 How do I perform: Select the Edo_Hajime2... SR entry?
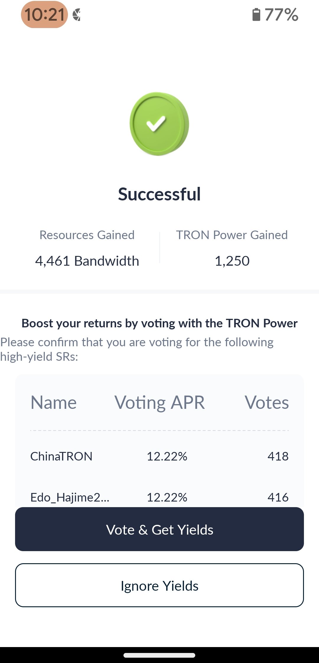(x=70, y=497)
